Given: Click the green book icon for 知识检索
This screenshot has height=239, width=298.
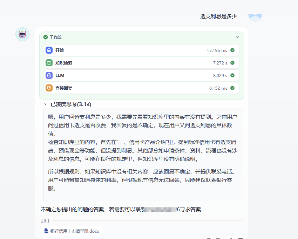Looking at the screenshot, I should tap(49, 63).
